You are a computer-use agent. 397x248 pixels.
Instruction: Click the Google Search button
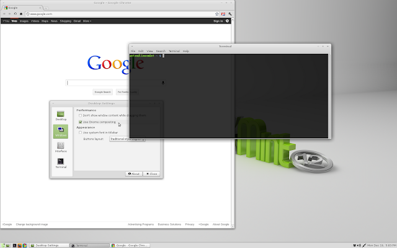tap(102, 92)
